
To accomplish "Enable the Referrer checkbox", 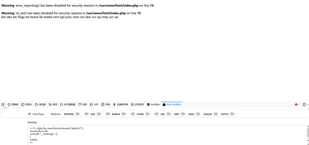I will tap(48, 114).
